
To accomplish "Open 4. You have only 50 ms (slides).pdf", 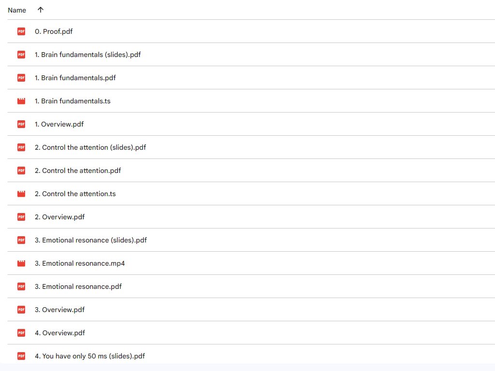I will [89, 356].
